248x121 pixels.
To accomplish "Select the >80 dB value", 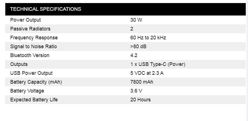I will 138,47.
